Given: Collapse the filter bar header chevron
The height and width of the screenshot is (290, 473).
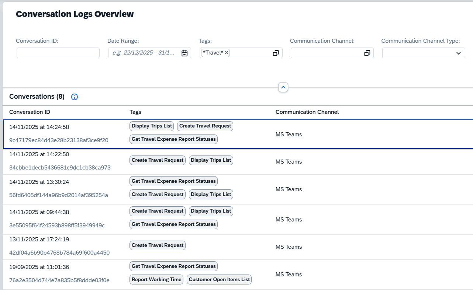Looking at the screenshot, I should pos(283,87).
